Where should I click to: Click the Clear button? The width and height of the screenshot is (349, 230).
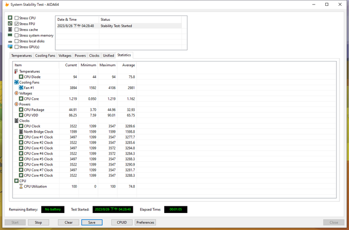coord(68,222)
